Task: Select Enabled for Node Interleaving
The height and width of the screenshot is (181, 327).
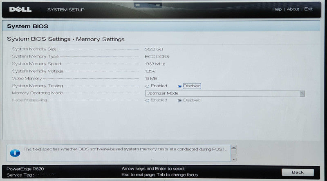Action: click(147, 100)
